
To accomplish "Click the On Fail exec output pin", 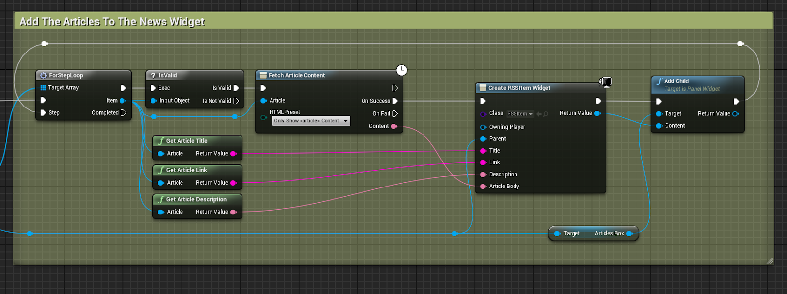I will point(395,114).
